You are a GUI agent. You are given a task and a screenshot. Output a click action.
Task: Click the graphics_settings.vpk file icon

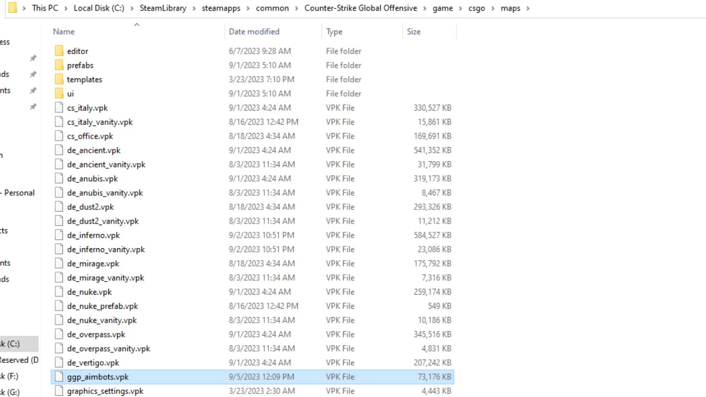[x=58, y=391]
